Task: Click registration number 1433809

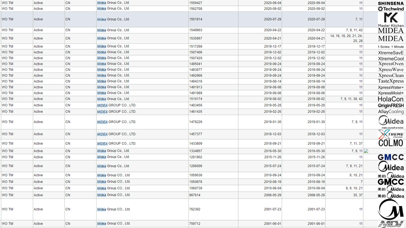Action: tap(196, 144)
